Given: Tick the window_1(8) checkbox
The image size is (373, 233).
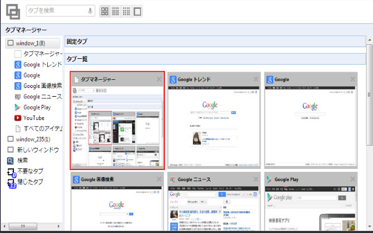Looking at the screenshot, I should pos(10,43).
